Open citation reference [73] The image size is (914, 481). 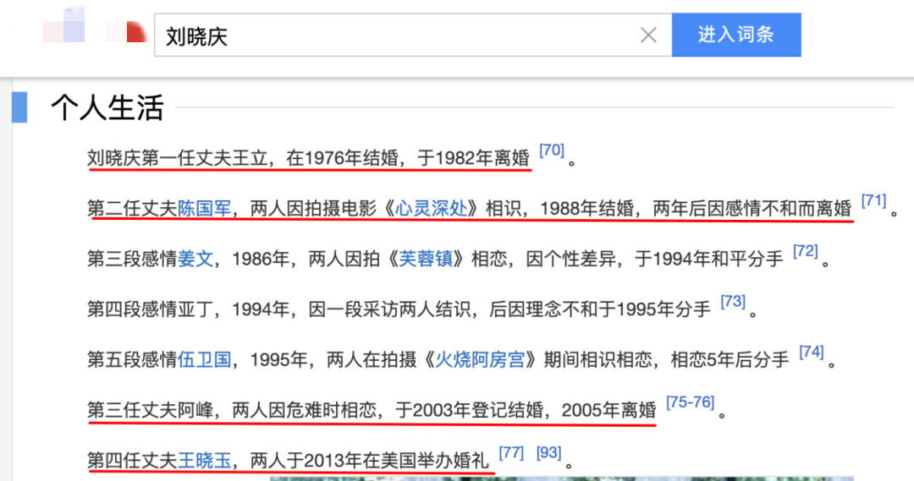click(x=733, y=302)
